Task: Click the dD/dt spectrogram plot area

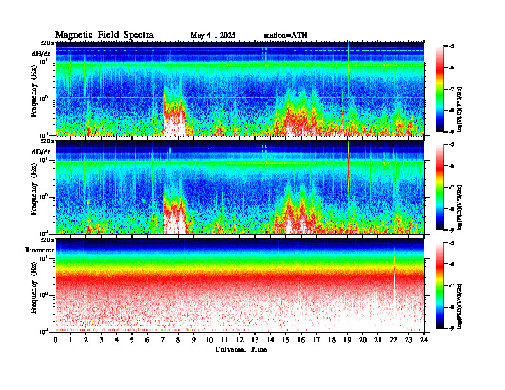Action: coord(240,187)
